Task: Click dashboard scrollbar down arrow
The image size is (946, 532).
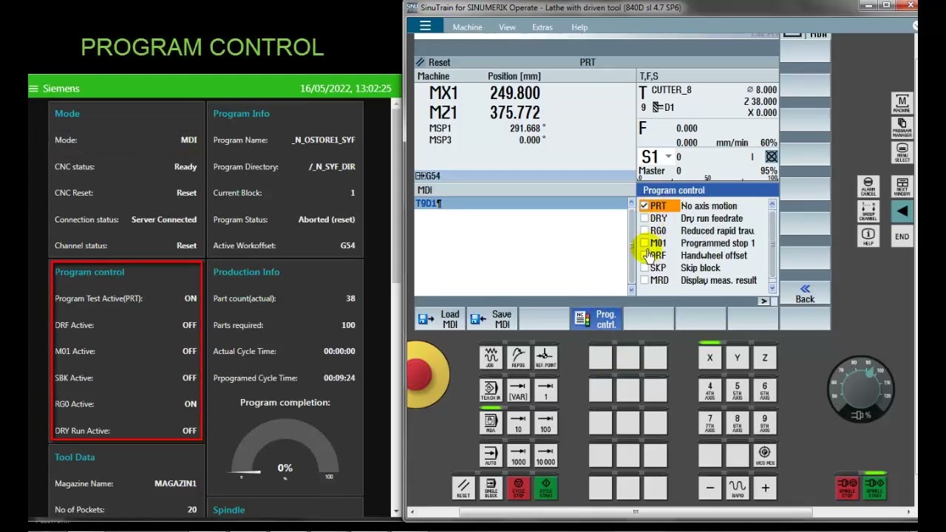Action: tap(395, 511)
